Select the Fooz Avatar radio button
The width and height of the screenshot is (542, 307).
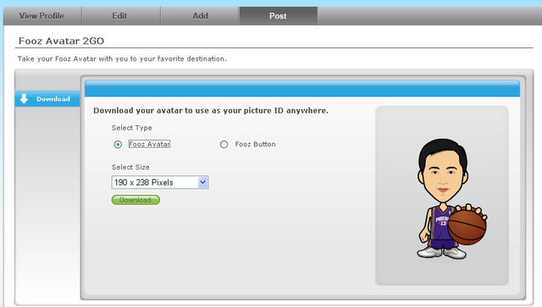click(x=118, y=145)
